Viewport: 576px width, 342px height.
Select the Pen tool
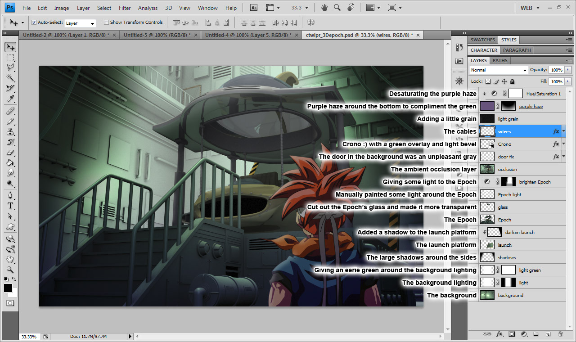(x=10, y=195)
